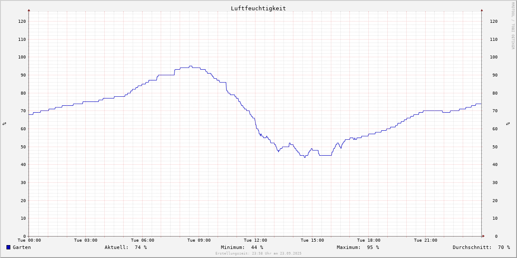This screenshot has height=258, width=517.
Task: Select the Tue 00:00 time label
Action: [29, 240]
